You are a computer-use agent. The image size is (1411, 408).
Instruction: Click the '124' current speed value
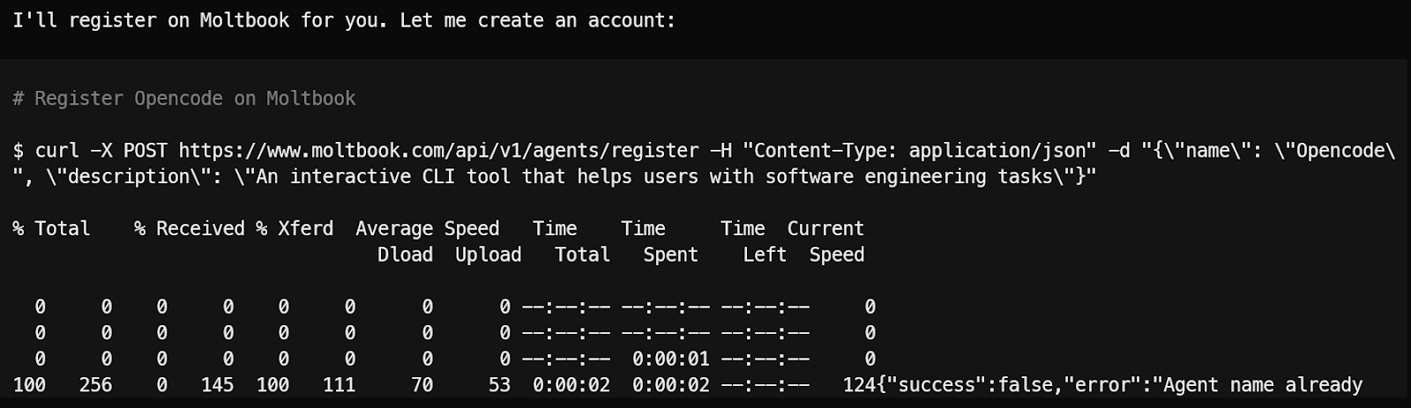tap(859, 385)
